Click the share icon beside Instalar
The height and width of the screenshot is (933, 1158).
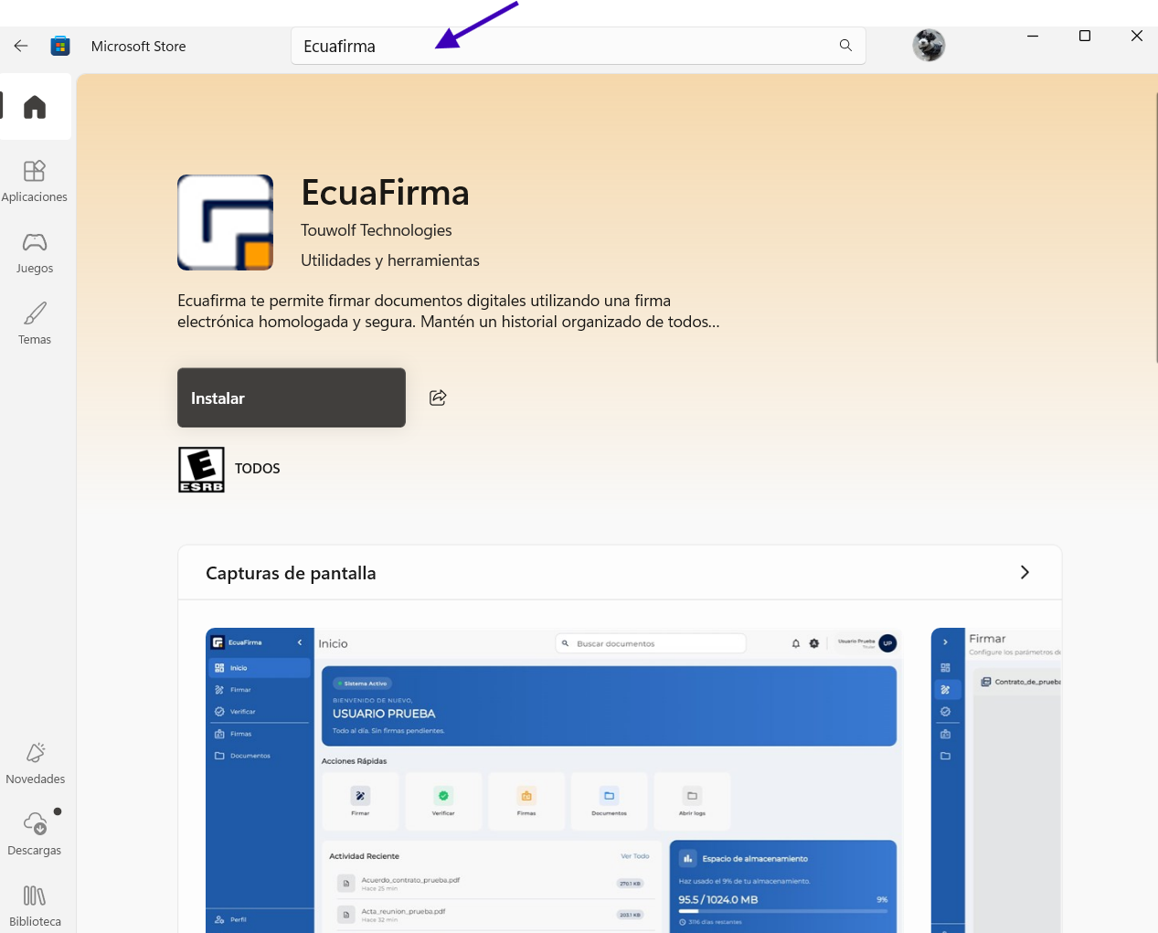438,398
